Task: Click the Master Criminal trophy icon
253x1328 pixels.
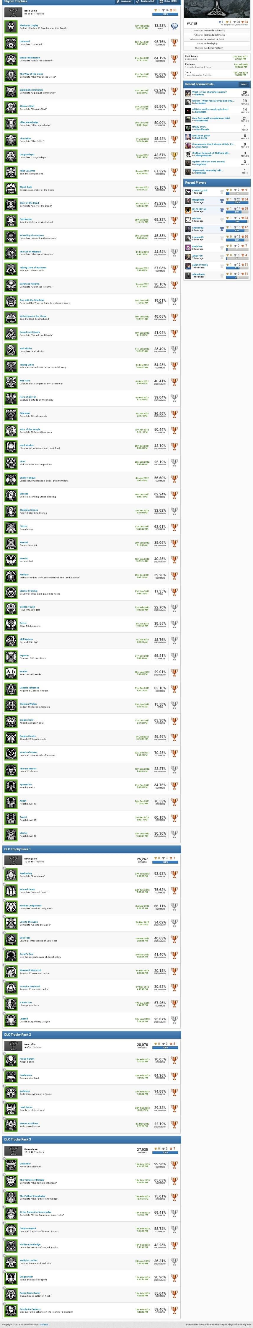Action: 10,592
